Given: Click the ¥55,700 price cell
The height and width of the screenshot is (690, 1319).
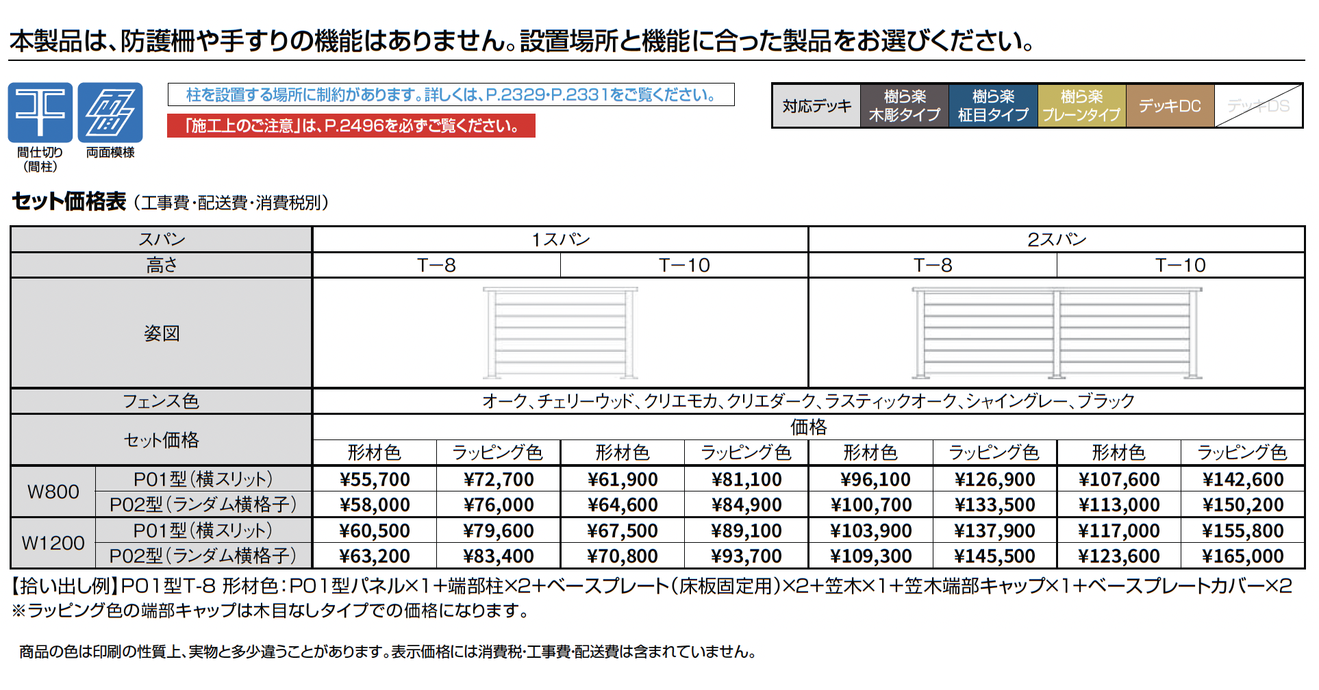Looking at the screenshot, I should point(375,479).
